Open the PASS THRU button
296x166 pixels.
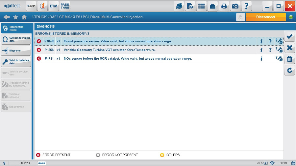coord(65,6)
